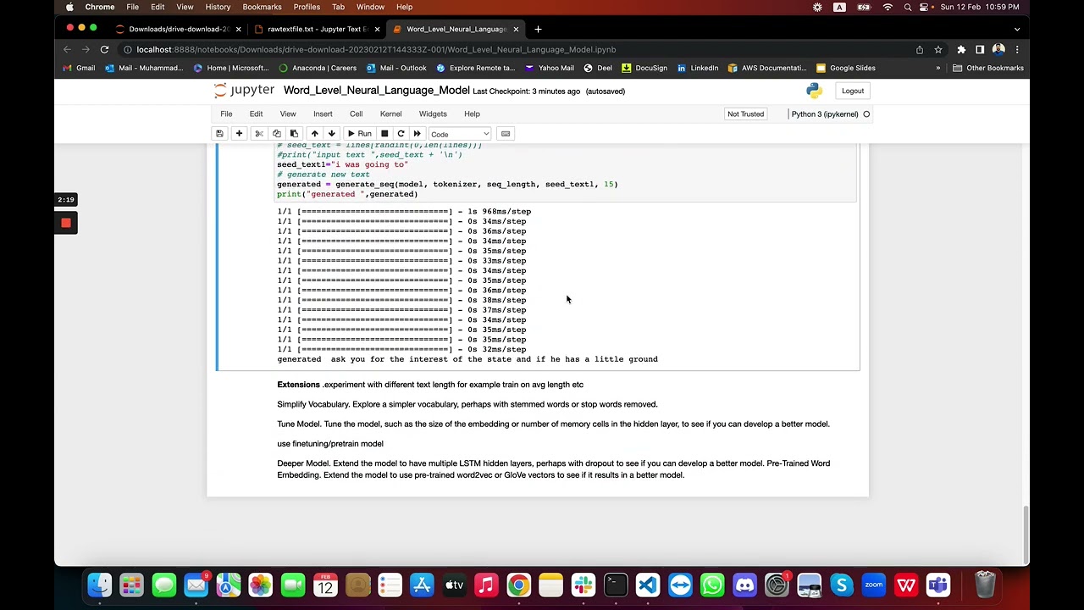Open Google Slides bookmark
Screen dimensions: 1084x610
coord(845,68)
